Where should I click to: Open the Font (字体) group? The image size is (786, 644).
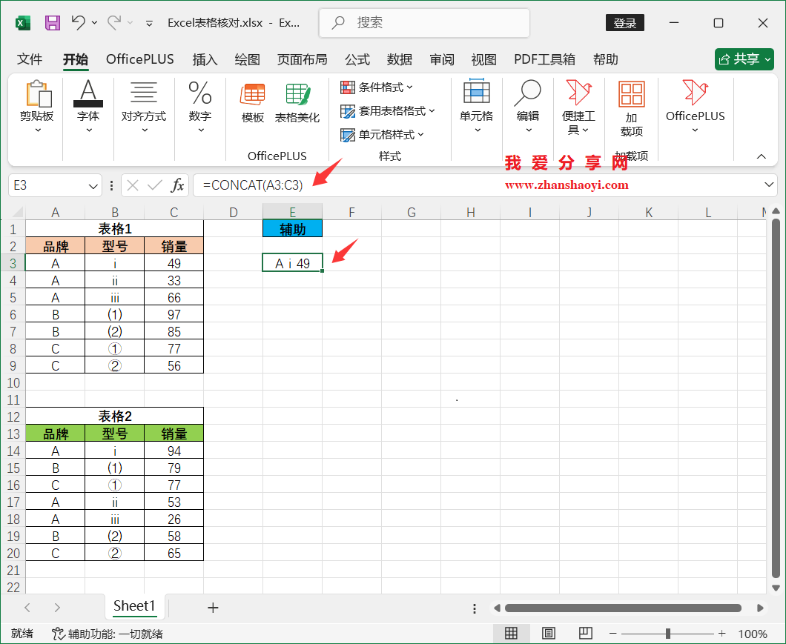88,107
